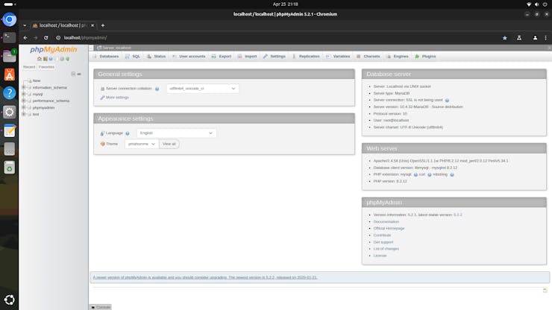Open navigation panel settings gear icon
This screenshot has height=310, width=552.
tap(62, 59)
